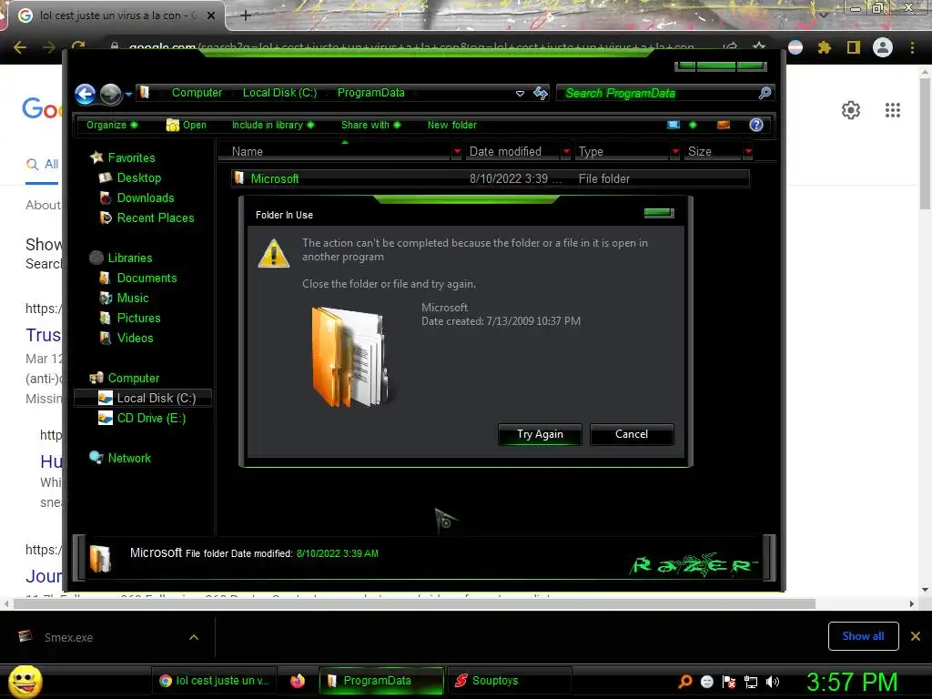Open Google apps grid icon
Image resolution: width=932 pixels, height=699 pixels.
892,110
